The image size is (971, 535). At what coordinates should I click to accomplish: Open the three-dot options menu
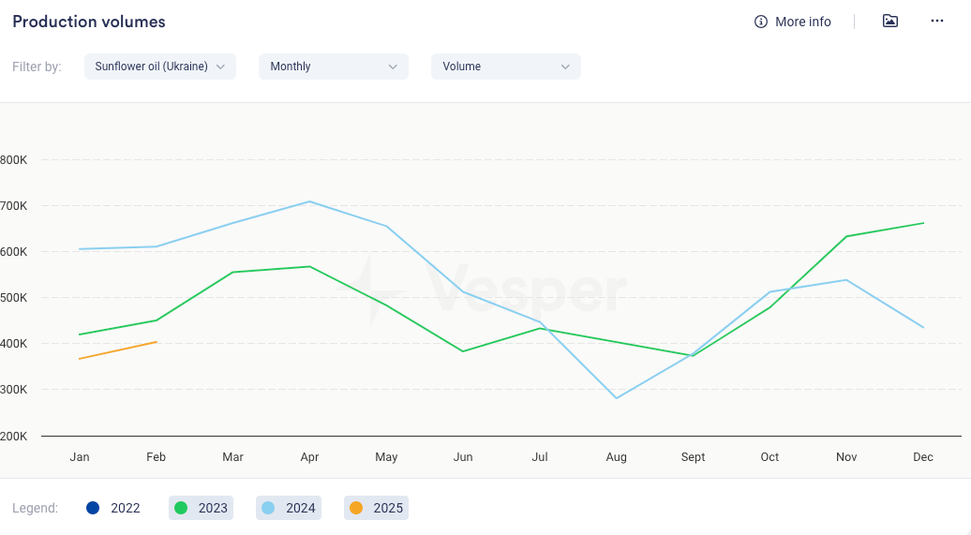(937, 22)
